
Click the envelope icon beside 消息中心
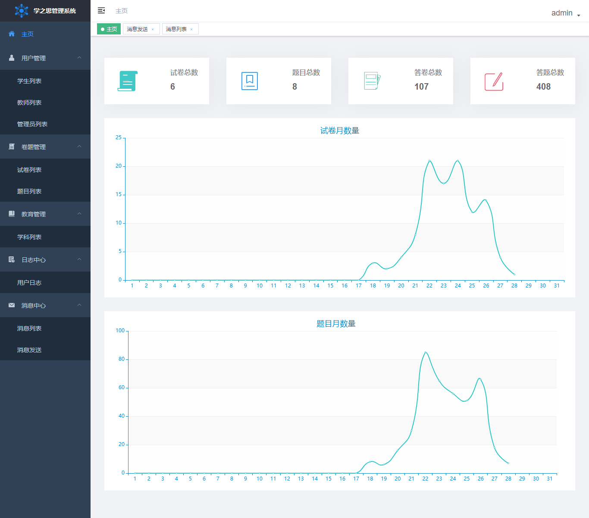(12, 305)
